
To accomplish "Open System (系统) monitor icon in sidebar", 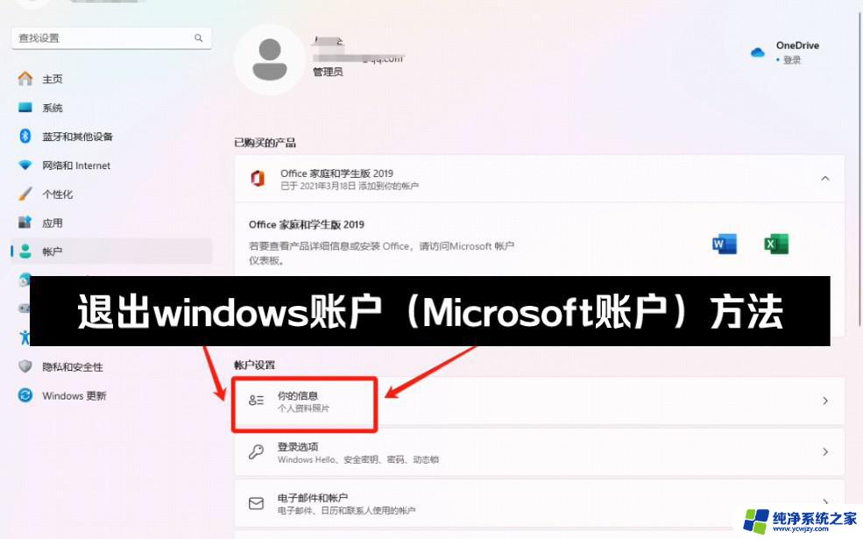I will 25,107.
